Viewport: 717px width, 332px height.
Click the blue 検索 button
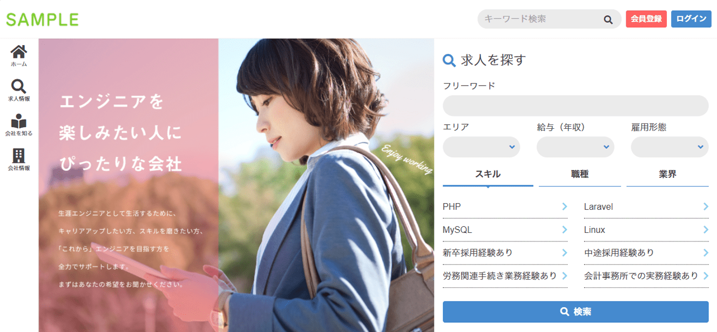pos(576,312)
